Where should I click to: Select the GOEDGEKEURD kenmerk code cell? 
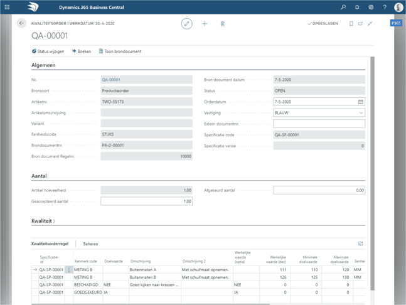point(88,292)
